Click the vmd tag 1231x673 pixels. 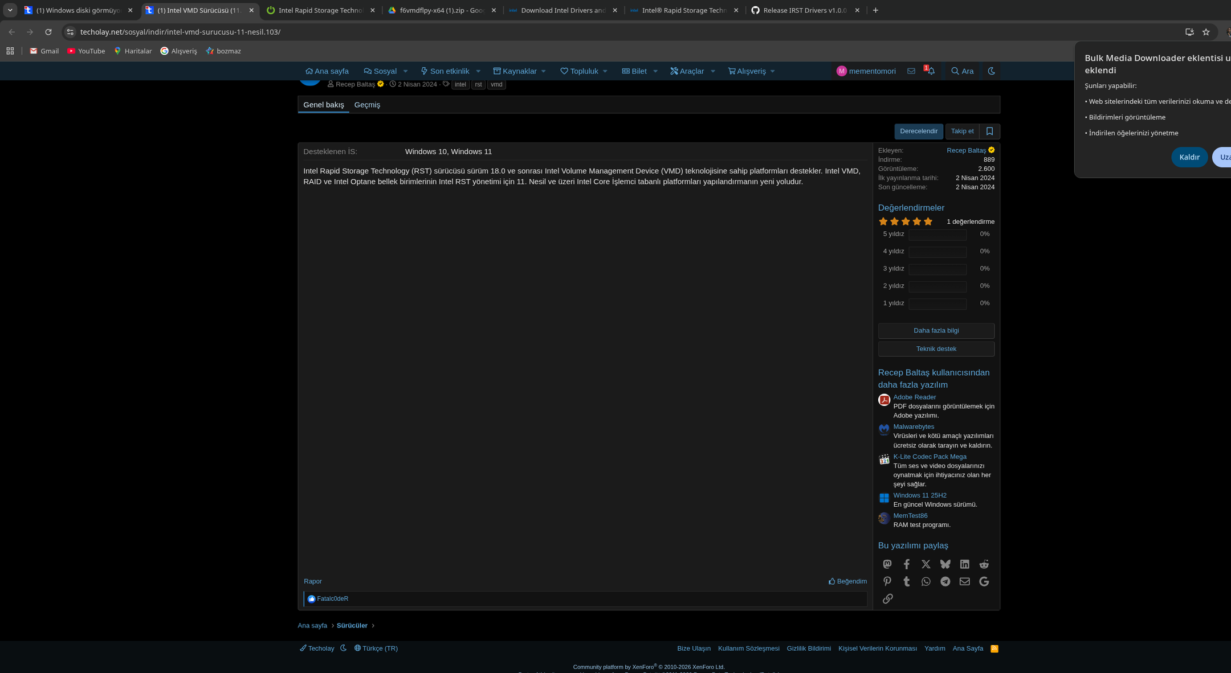click(x=496, y=84)
